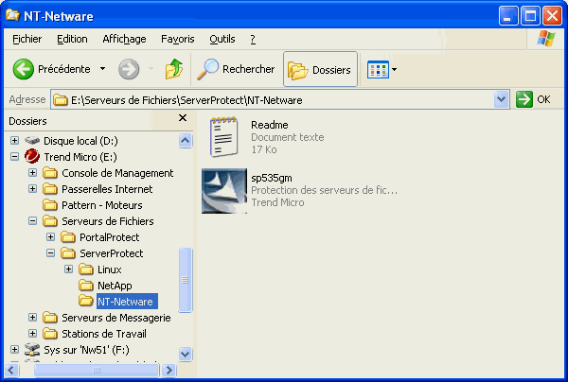
Task: Open dropdown arrow next to forward button
Action: [151, 69]
